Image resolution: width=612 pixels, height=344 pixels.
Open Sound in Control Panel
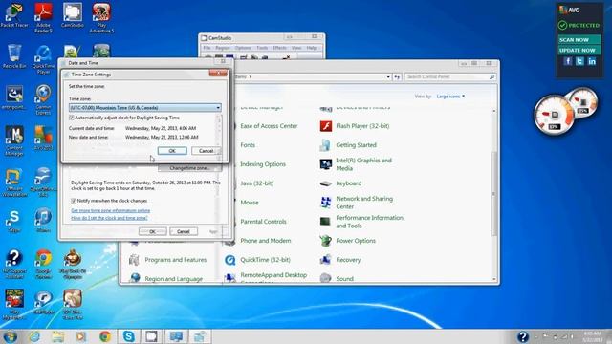[337, 278]
